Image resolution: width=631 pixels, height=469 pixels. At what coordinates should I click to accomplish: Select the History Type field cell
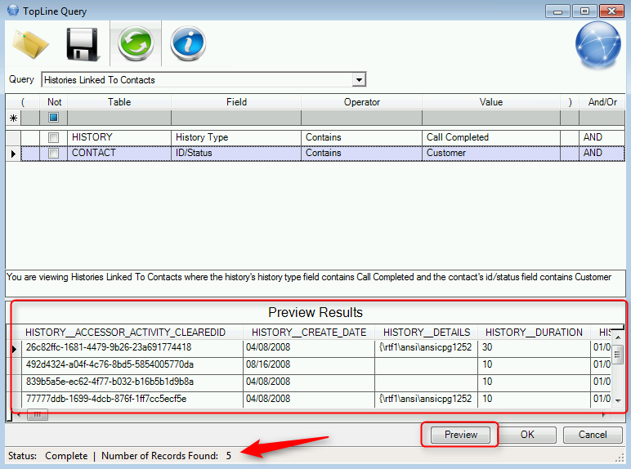236,137
